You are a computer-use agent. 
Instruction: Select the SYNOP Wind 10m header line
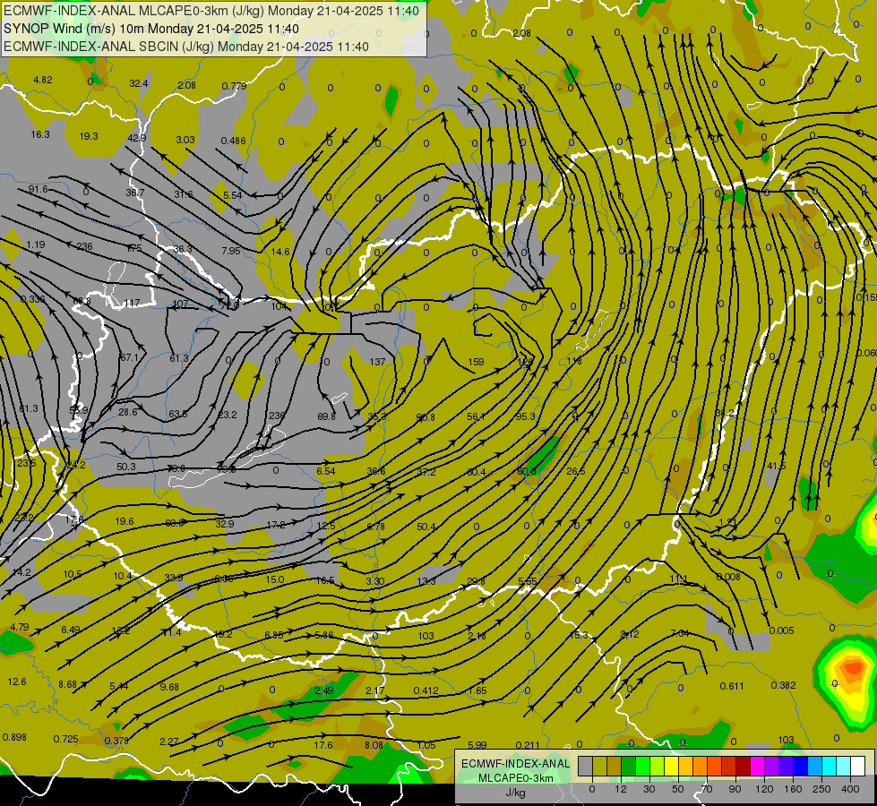[x=151, y=29]
